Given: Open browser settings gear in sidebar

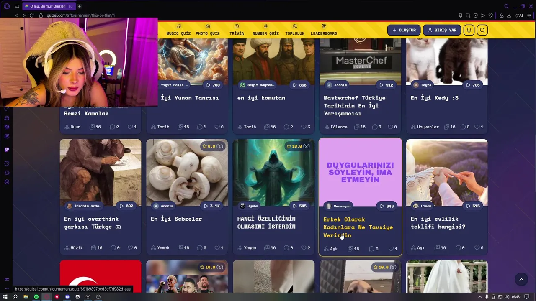Looking at the screenshot, I should (7, 182).
